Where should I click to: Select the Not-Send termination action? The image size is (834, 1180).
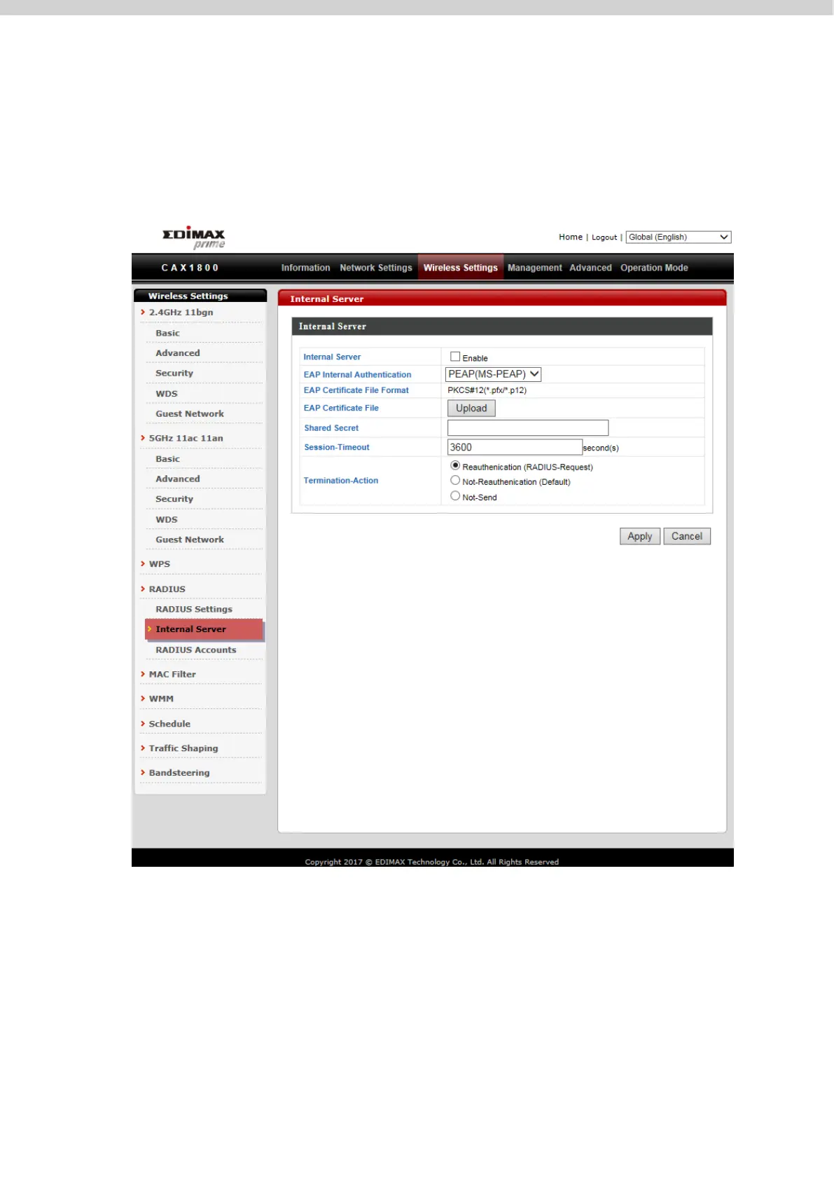click(x=455, y=496)
